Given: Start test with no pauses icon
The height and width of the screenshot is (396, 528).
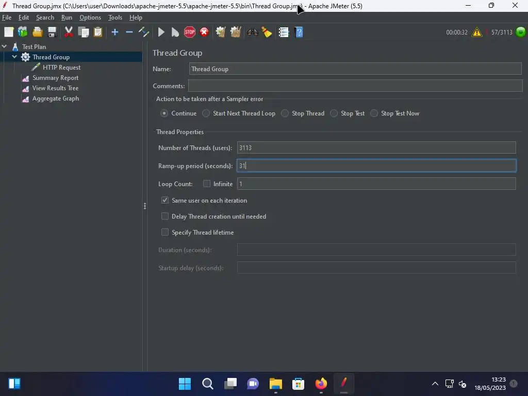Looking at the screenshot, I should click(x=175, y=32).
